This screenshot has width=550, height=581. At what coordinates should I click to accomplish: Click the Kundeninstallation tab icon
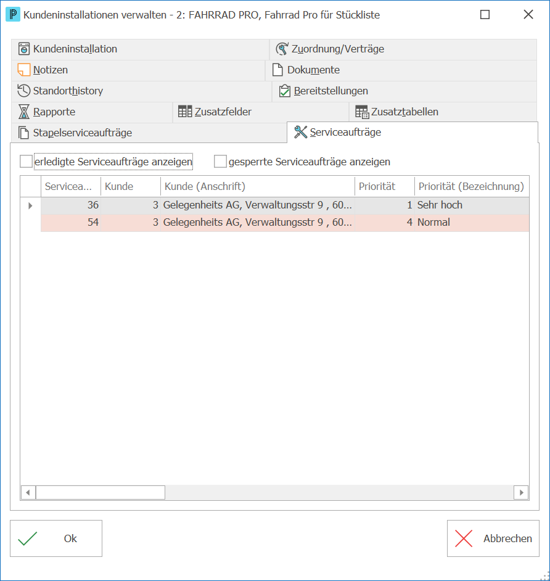pyautogui.click(x=24, y=49)
